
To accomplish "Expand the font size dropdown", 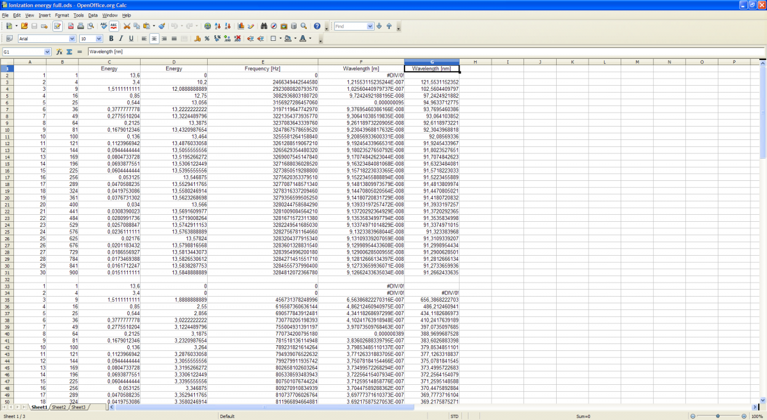I will (99, 39).
